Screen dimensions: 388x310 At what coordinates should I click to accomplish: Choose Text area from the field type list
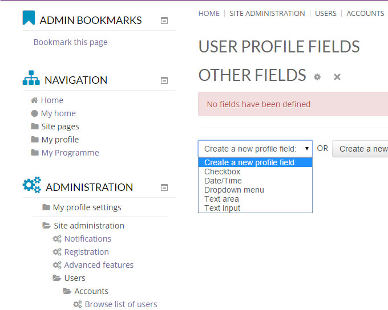[256, 199]
